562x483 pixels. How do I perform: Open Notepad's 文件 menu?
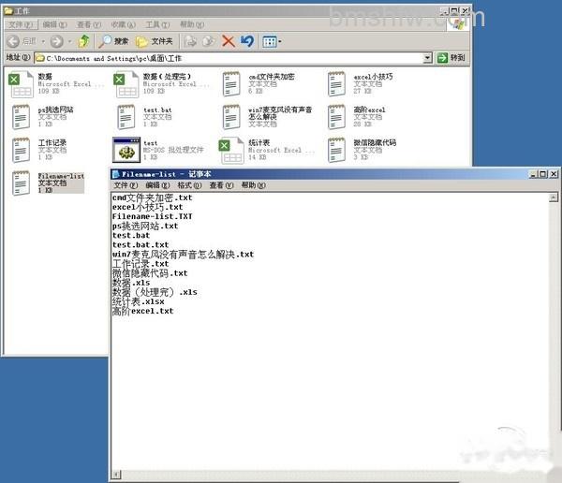pos(126,185)
